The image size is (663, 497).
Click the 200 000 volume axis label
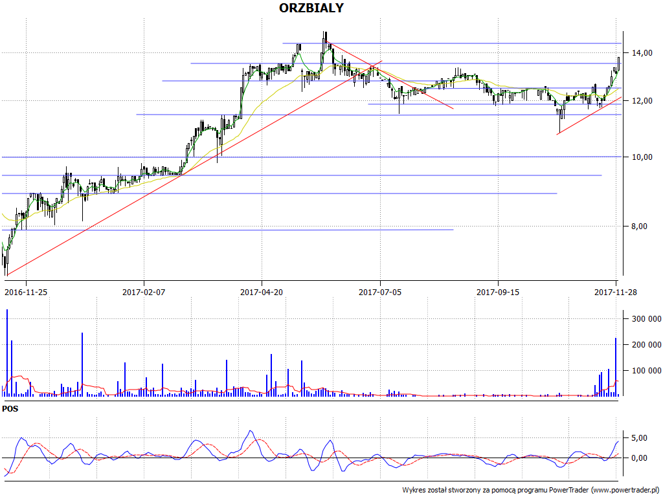647,345
